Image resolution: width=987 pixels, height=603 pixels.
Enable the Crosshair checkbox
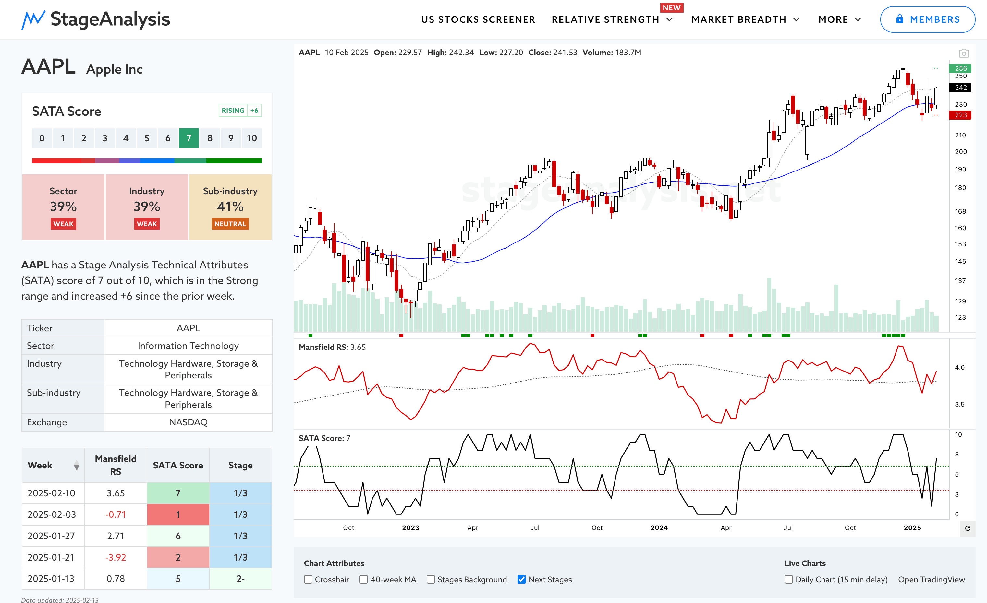click(x=308, y=579)
